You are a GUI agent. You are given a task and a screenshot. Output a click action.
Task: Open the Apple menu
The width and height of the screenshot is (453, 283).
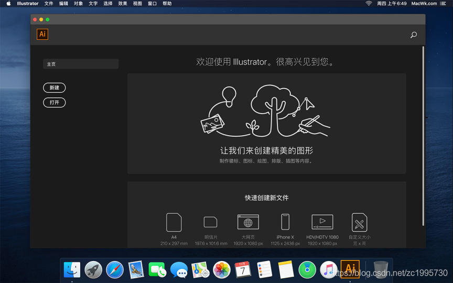click(x=8, y=4)
